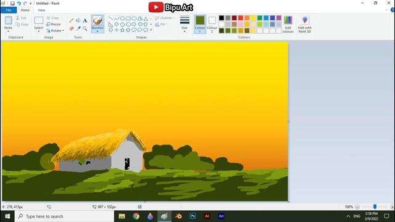395x222 pixels.
Task: Select the Pencil tool
Action: pyautogui.click(x=72, y=20)
